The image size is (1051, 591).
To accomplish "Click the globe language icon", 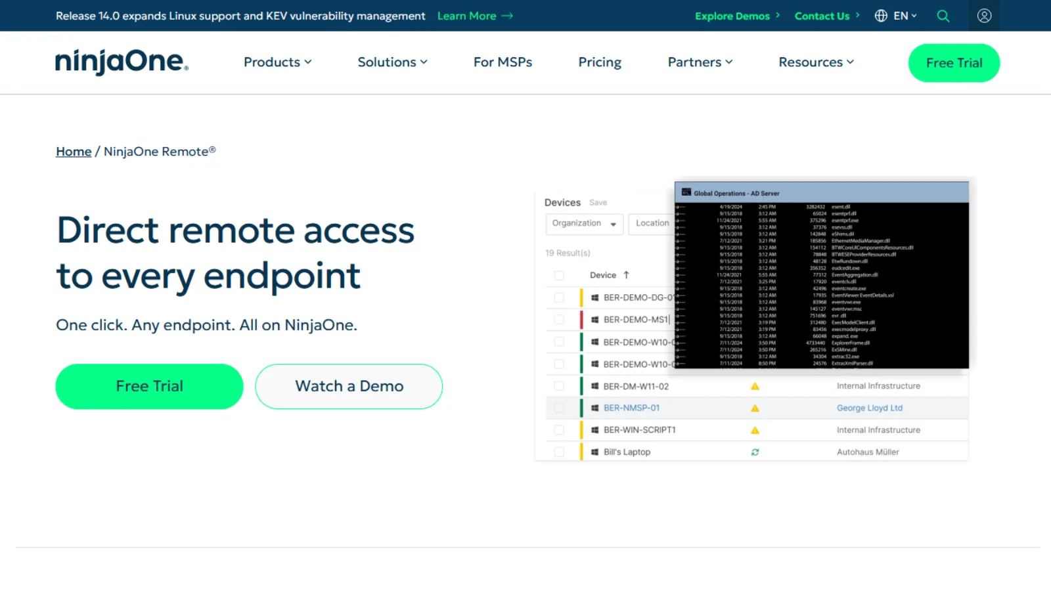I will tap(881, 16).
